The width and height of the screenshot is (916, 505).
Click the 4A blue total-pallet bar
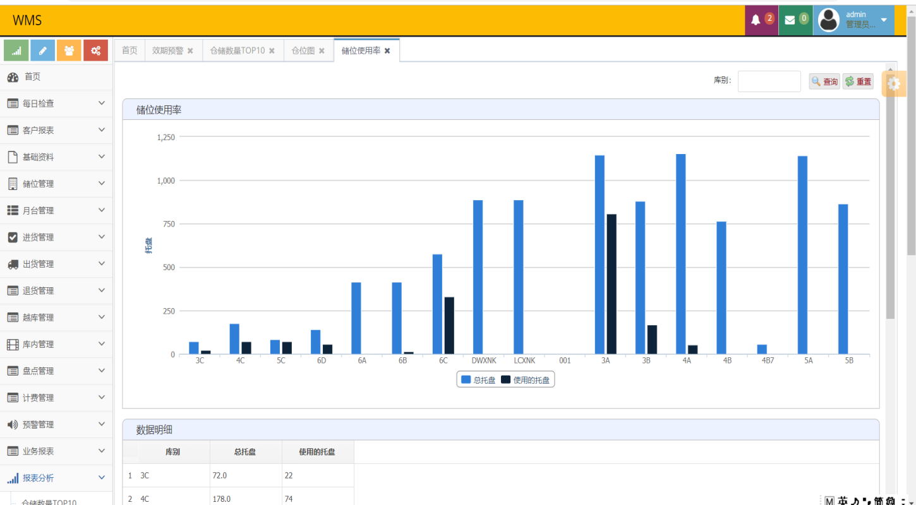pyautogui.click(x=680, y=254)
